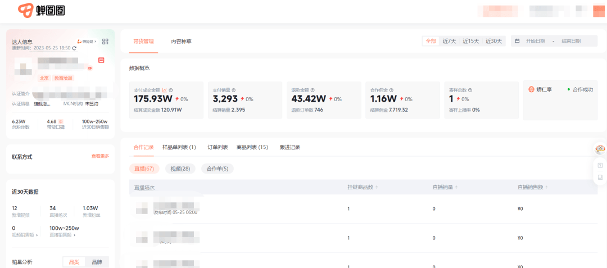Click the bookmark icon on the right edge

point(600,178)
